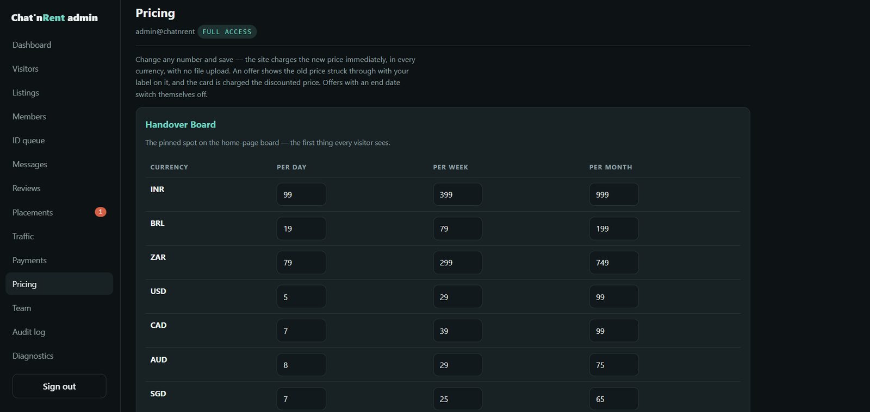Go to Visitors section
This screenshot has width=870, height=412.
[59, 69]
